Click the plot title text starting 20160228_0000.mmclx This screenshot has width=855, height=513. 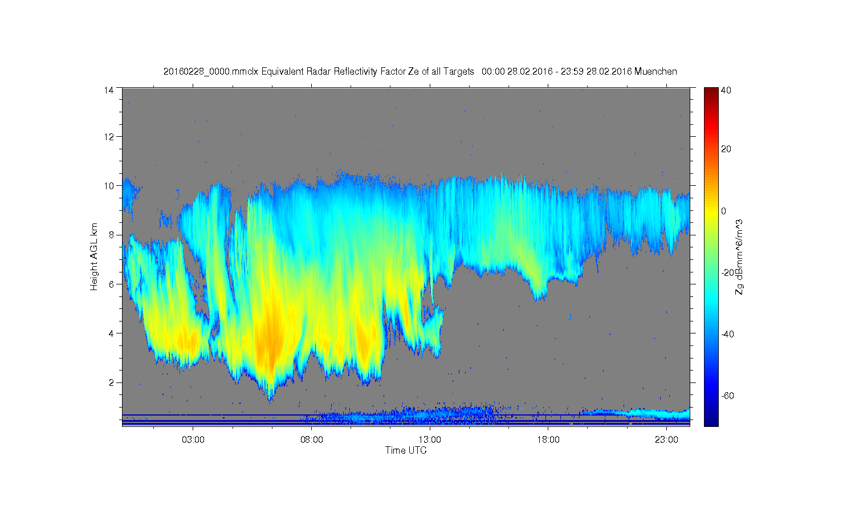click(420, 72)
